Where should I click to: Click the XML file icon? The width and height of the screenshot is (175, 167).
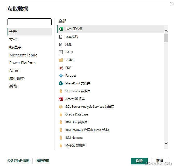click(x=61, y=45)
